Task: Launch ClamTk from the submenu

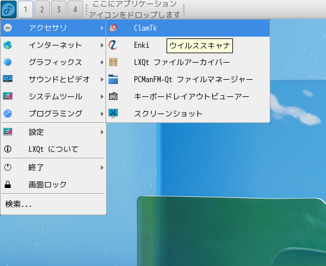Action: (188, 28)
